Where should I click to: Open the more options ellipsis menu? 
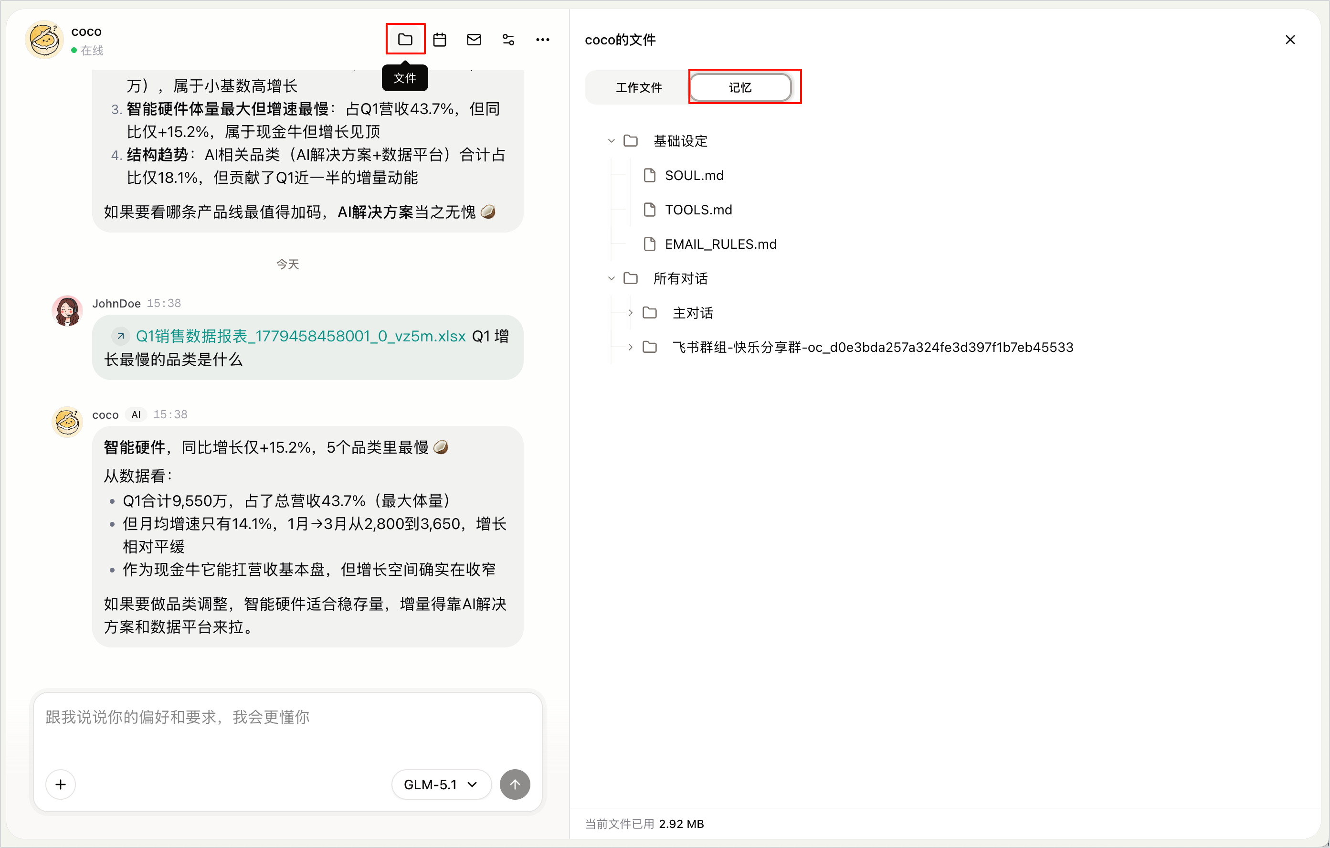pyautogui.click(x=542, y=39)
